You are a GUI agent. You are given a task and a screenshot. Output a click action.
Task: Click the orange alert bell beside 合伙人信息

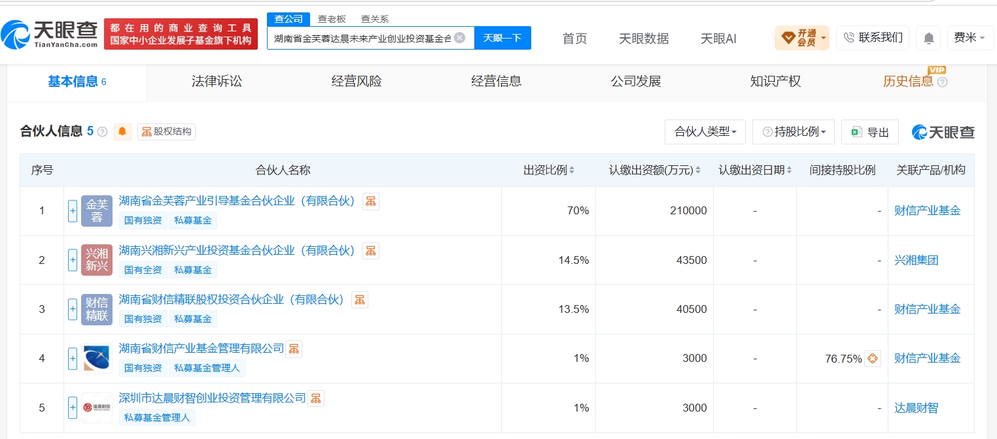122,131
